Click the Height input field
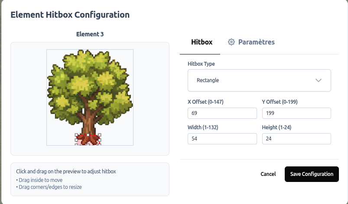 pos(296,139)
